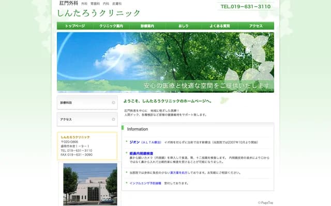
Task: Open the インフルエンザ予防接種 link
Action: coord(145,183)
